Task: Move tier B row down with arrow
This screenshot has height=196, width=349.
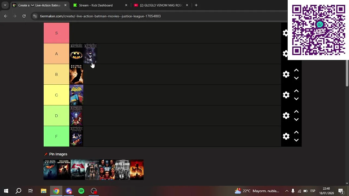Action: click(x=296, y=78)
